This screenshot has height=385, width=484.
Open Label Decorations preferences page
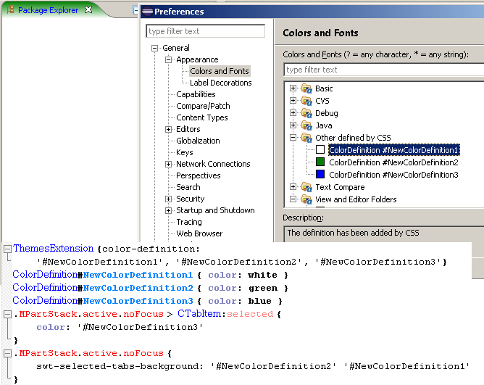[221, 83]
